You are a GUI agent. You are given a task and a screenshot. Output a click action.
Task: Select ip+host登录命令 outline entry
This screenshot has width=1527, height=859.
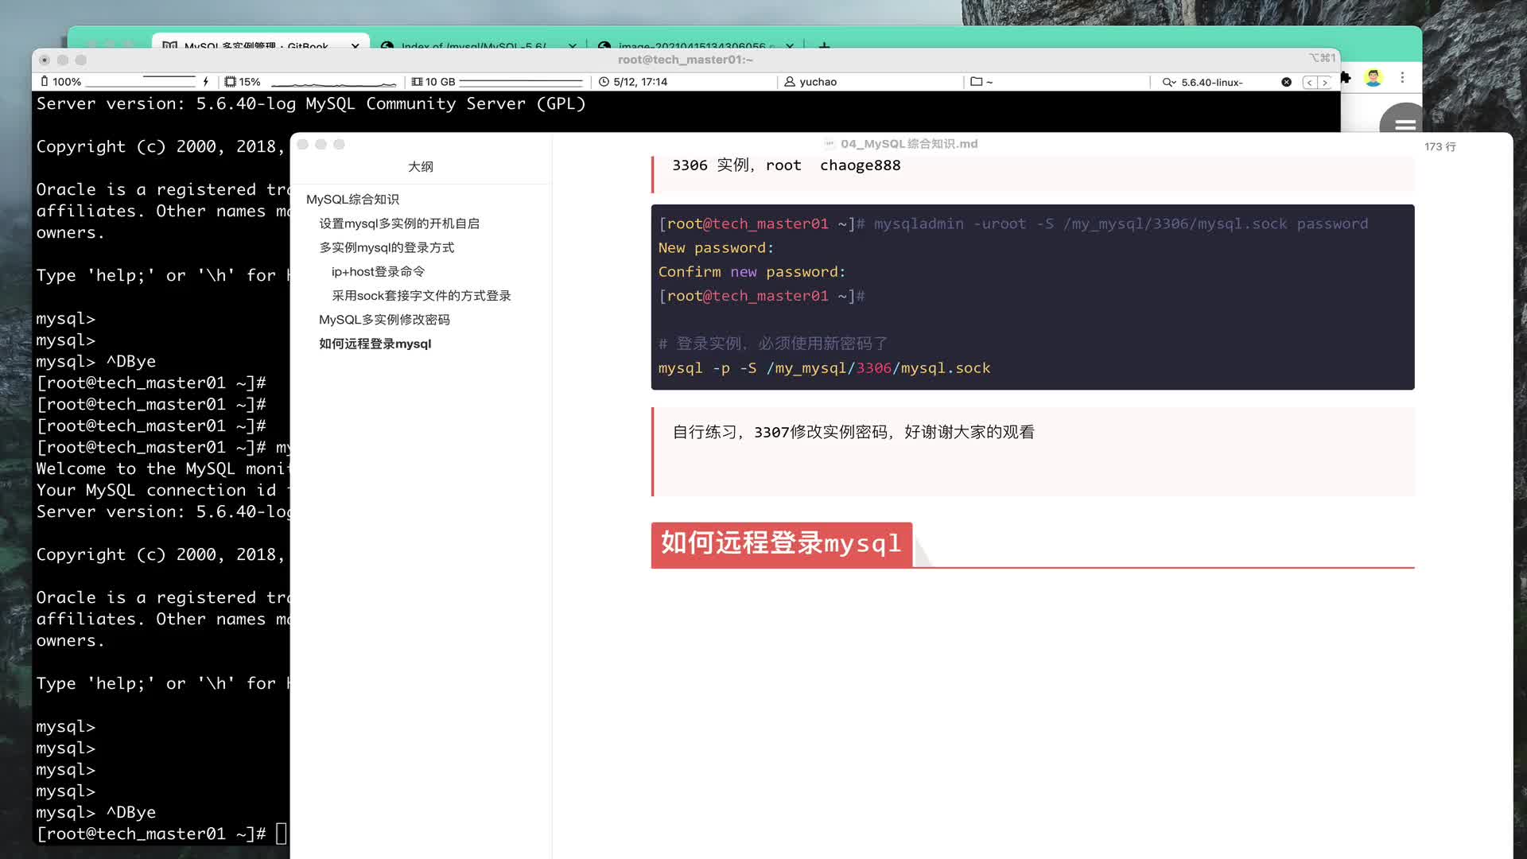tap(378, 271)
